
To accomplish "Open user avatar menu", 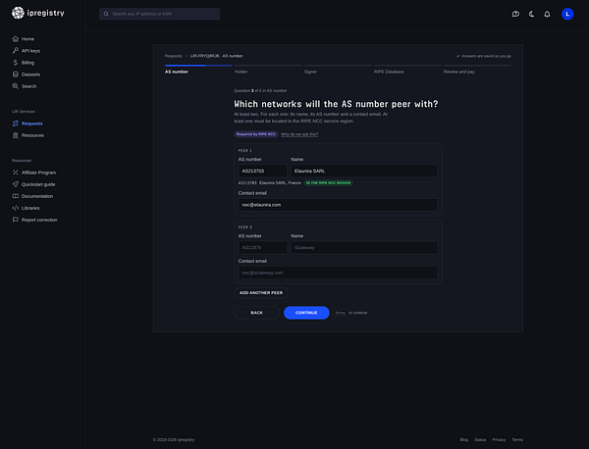I will click(x=567, y=14).
